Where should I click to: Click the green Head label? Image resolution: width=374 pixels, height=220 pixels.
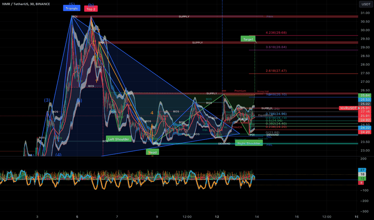[152, 152]
